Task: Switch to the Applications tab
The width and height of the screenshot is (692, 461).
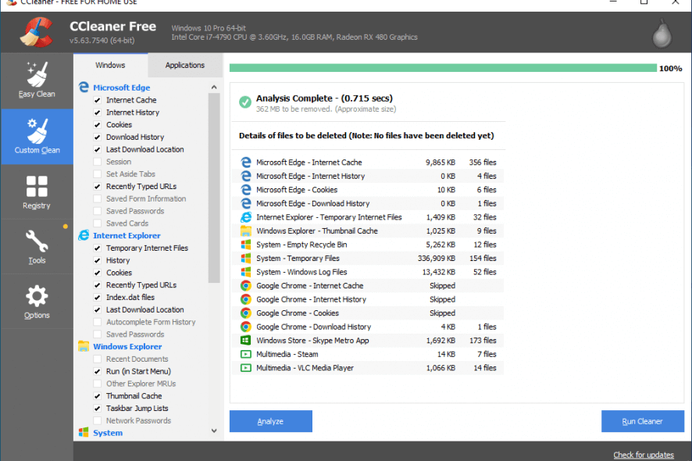Action: [x=185, y=65]
